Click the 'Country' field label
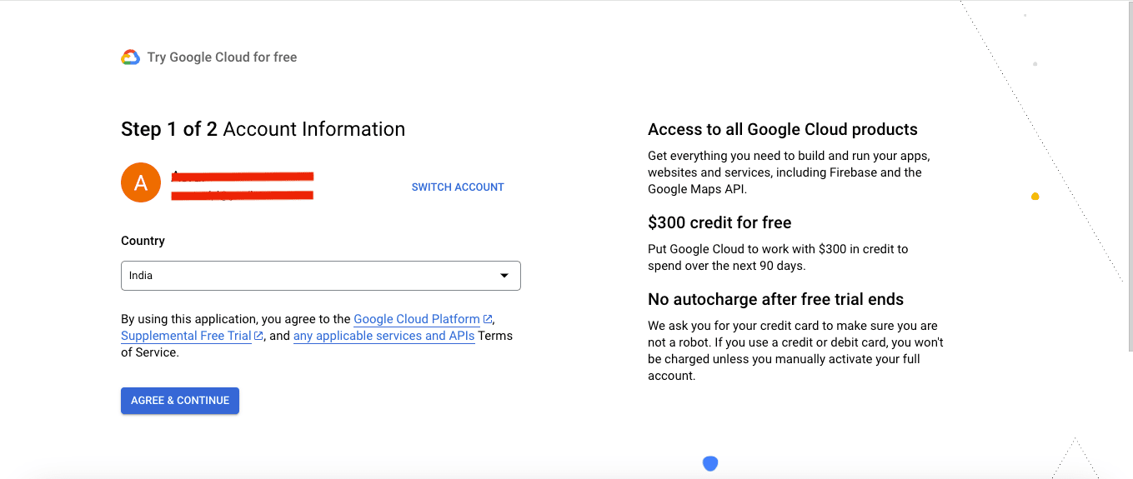Image resolution: width=1133 pixels, height=479 pixels. coord(143,241)
